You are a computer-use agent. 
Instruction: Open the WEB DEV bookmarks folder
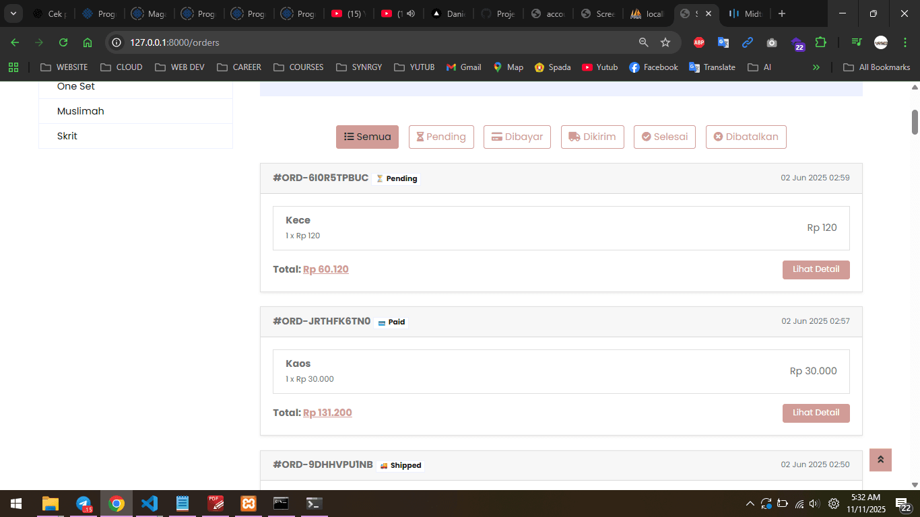point(179,67)
